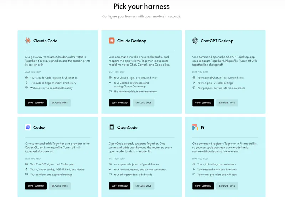The width and height of the screenshot is (285, 209).
Task: Click the icon beside 'Your Claude Code login and subscription'
Action: pyautogui.click(x=26, y=78)
